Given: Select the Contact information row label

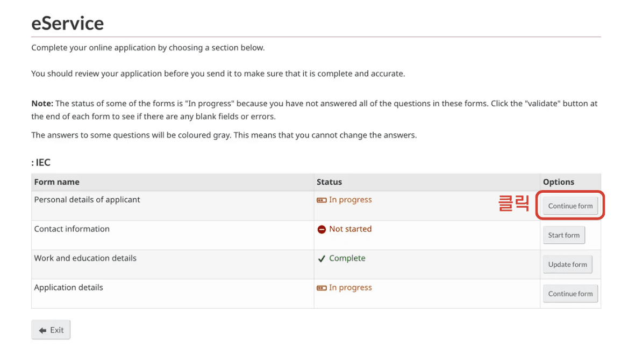Looking at the screenshot, I should [x=72, y=229].
